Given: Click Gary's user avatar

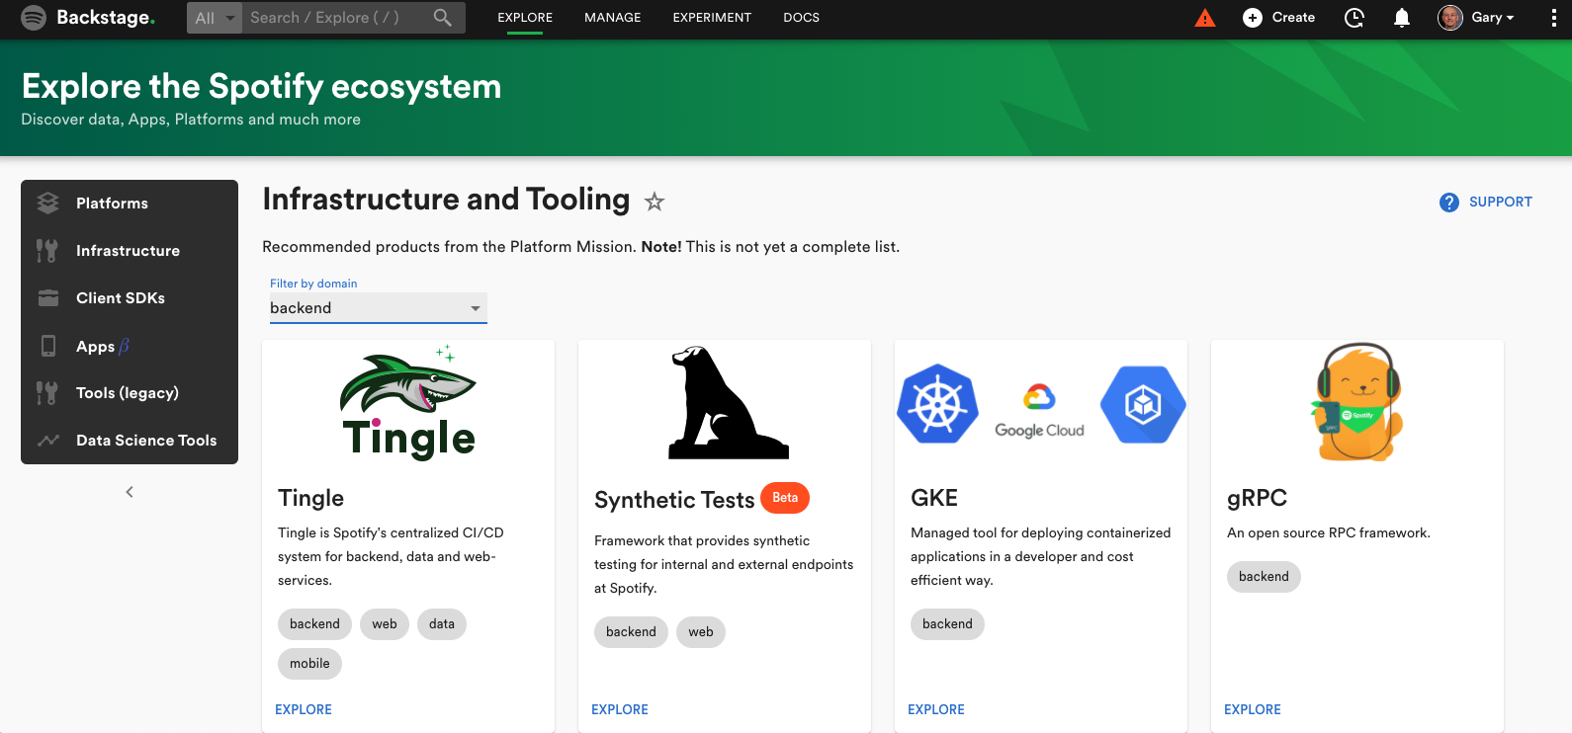Looking at the screenshot, I should 1450,18.
